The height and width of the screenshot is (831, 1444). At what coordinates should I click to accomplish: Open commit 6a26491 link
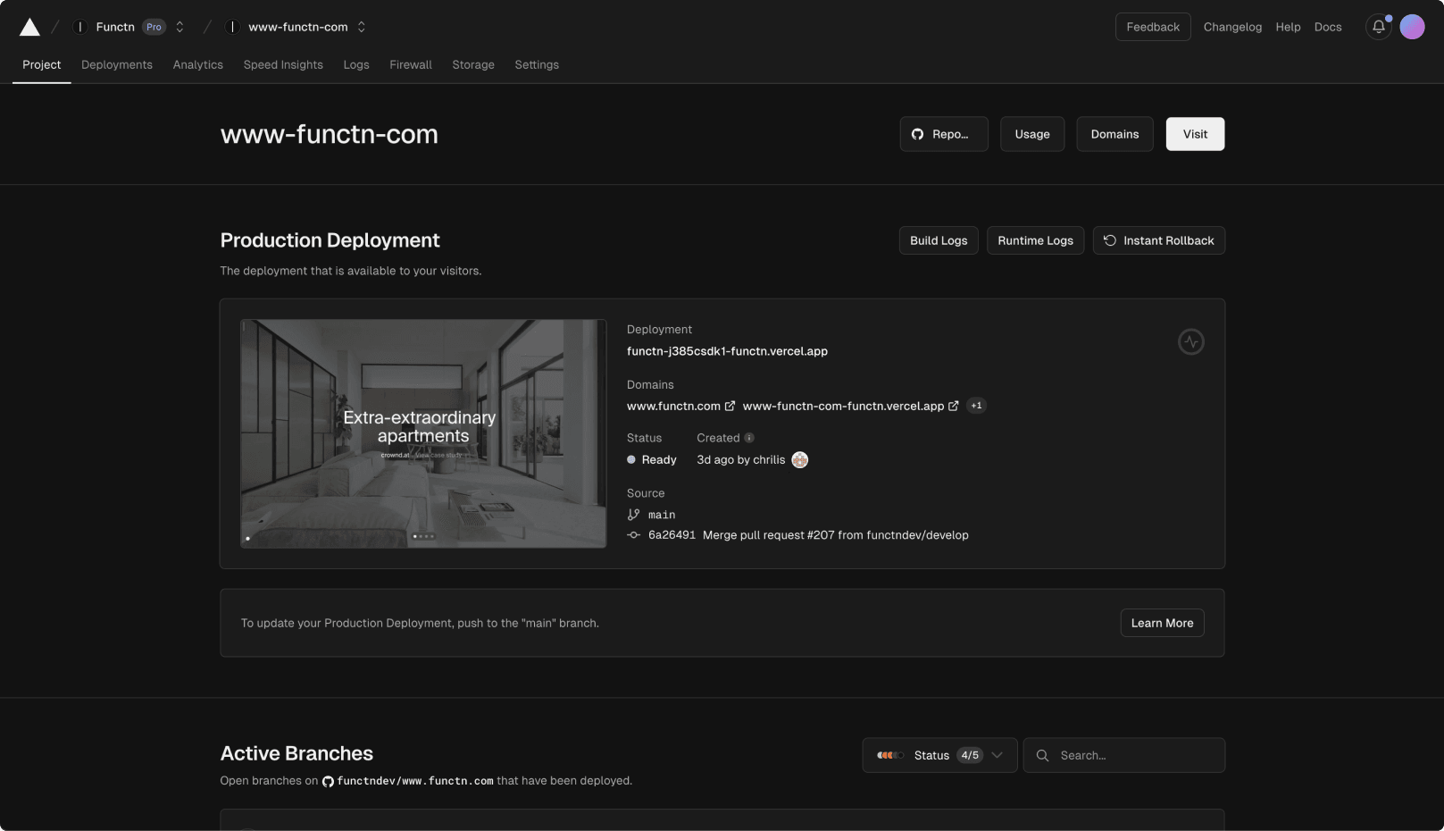coord(672,535)
